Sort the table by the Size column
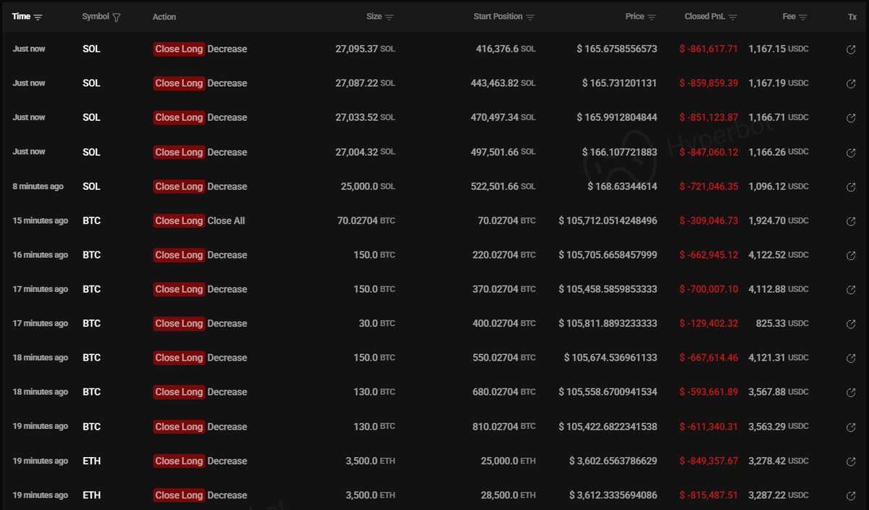This screenshot has width=869, height=510. 390,17
